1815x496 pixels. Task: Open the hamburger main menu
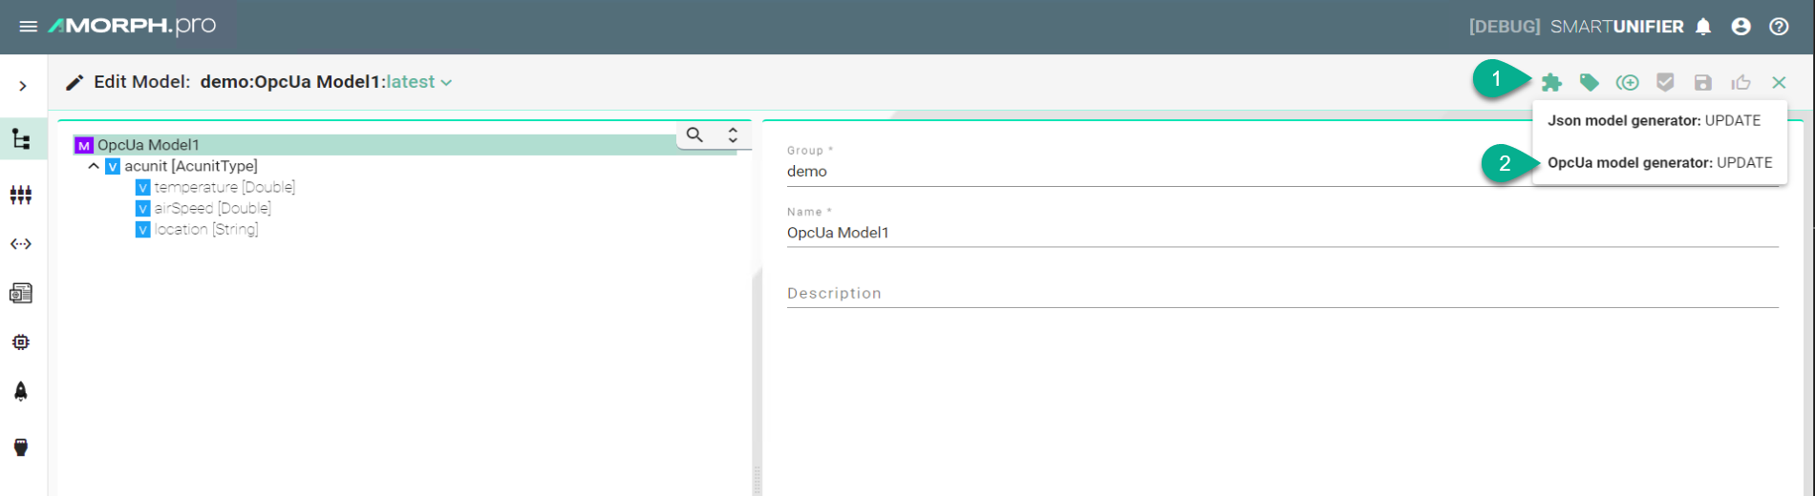(28, 27)
